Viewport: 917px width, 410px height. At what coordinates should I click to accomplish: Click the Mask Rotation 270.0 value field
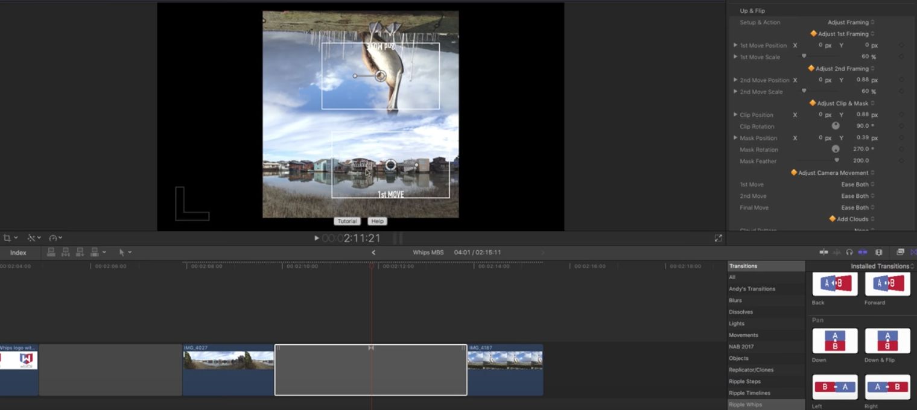click(861, 149)
